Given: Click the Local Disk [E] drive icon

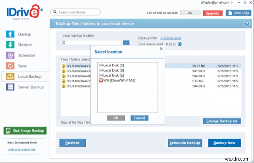Looking at the screenshot, I should pos(101,76).
